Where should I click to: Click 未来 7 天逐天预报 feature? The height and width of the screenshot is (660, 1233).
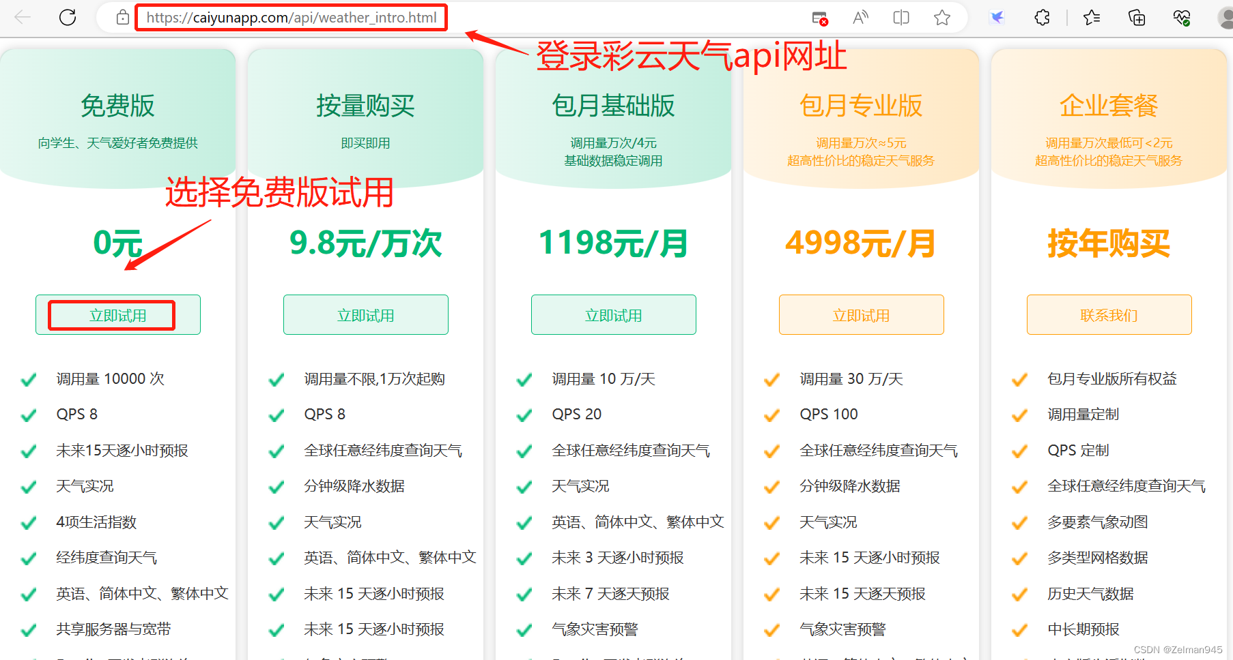[610, 594]
